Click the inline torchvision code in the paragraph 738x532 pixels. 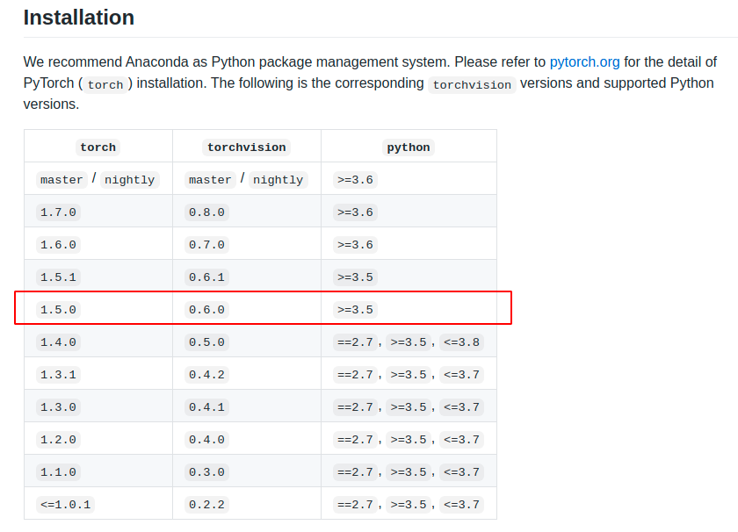click(472, 85)
